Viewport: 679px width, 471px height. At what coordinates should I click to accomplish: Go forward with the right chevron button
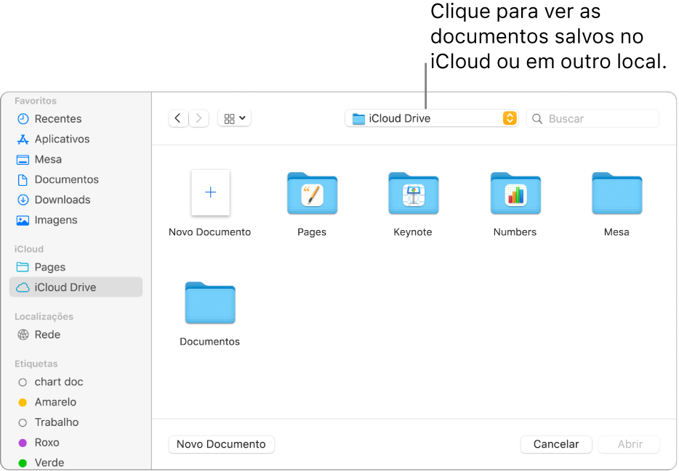click(198, 118)
